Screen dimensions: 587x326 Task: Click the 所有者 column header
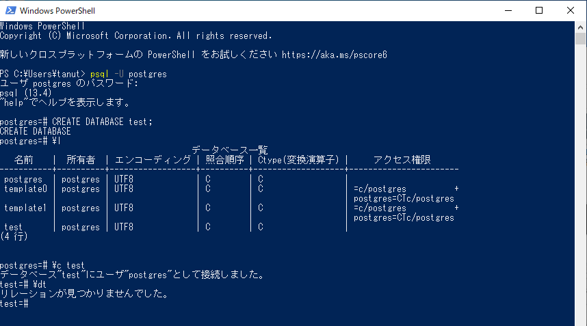(x=80, y=160)
